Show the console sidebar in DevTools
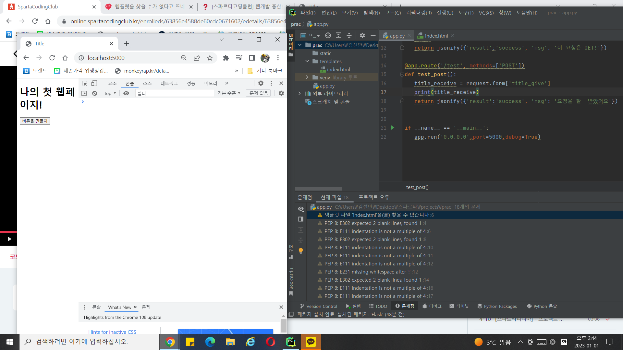The height and width of the screenshot is (350, 623). 84,93
